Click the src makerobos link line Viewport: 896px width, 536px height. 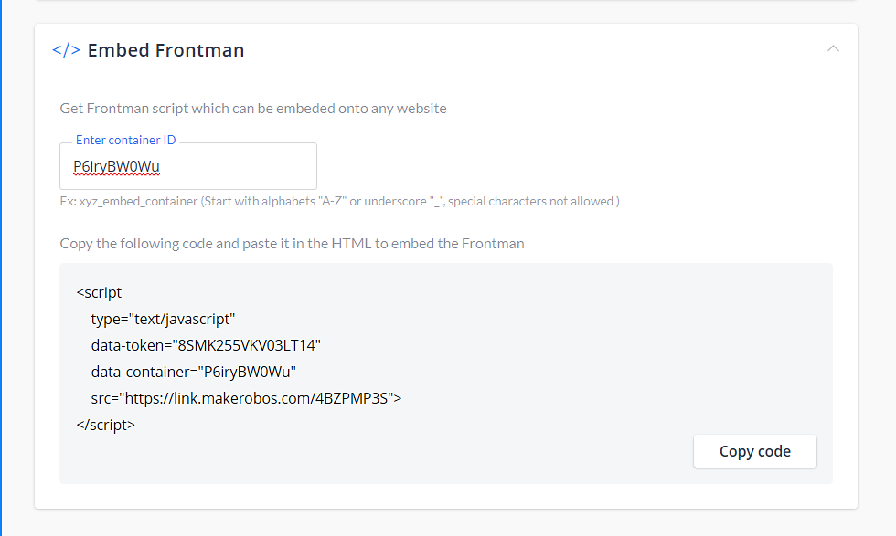[246, 398]
